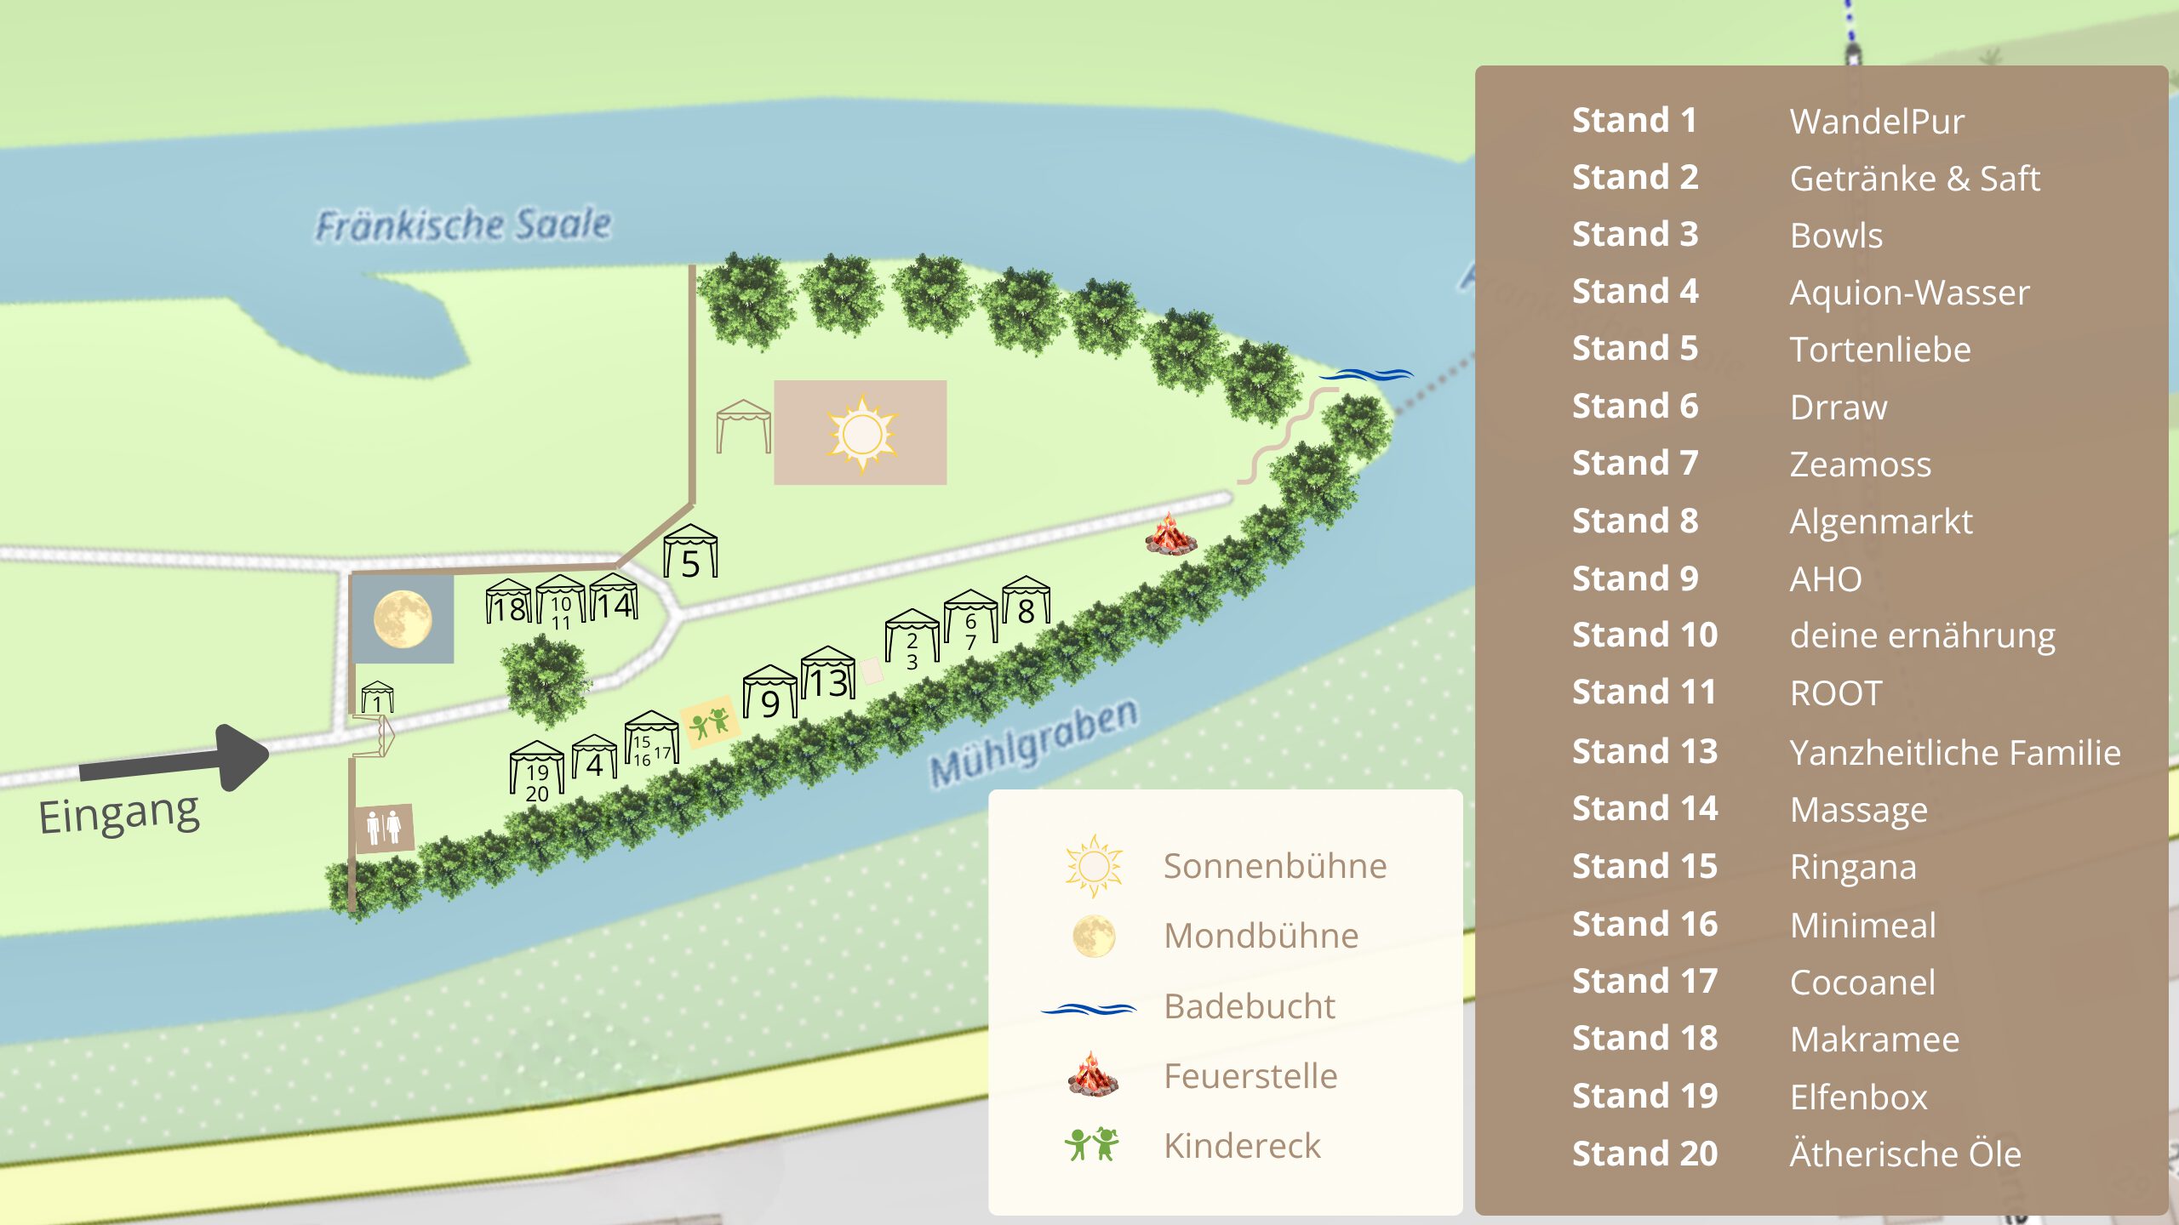
Task: Click Cocoanel entry for Stand 17
Action: [1862, 983]
